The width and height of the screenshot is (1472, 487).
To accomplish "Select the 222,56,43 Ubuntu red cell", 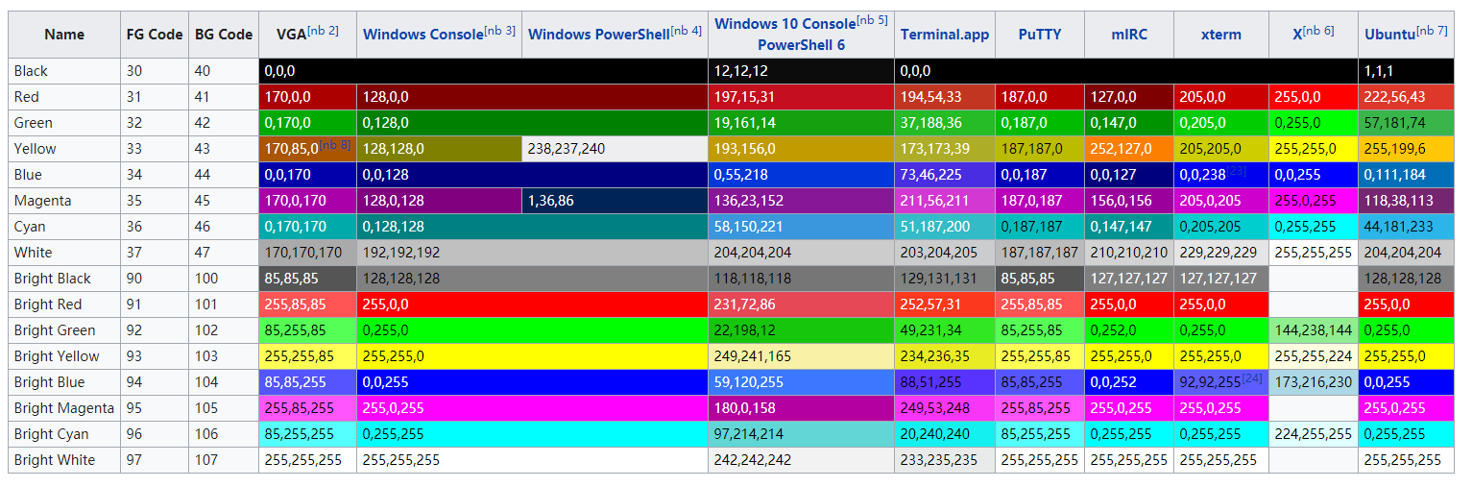I will [x=1406, y=97].
